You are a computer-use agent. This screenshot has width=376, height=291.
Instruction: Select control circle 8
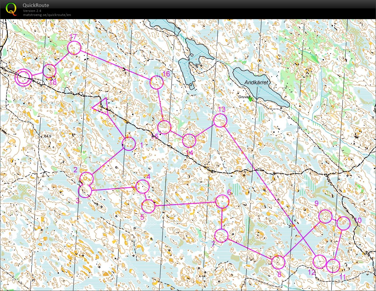coord(278,262)
